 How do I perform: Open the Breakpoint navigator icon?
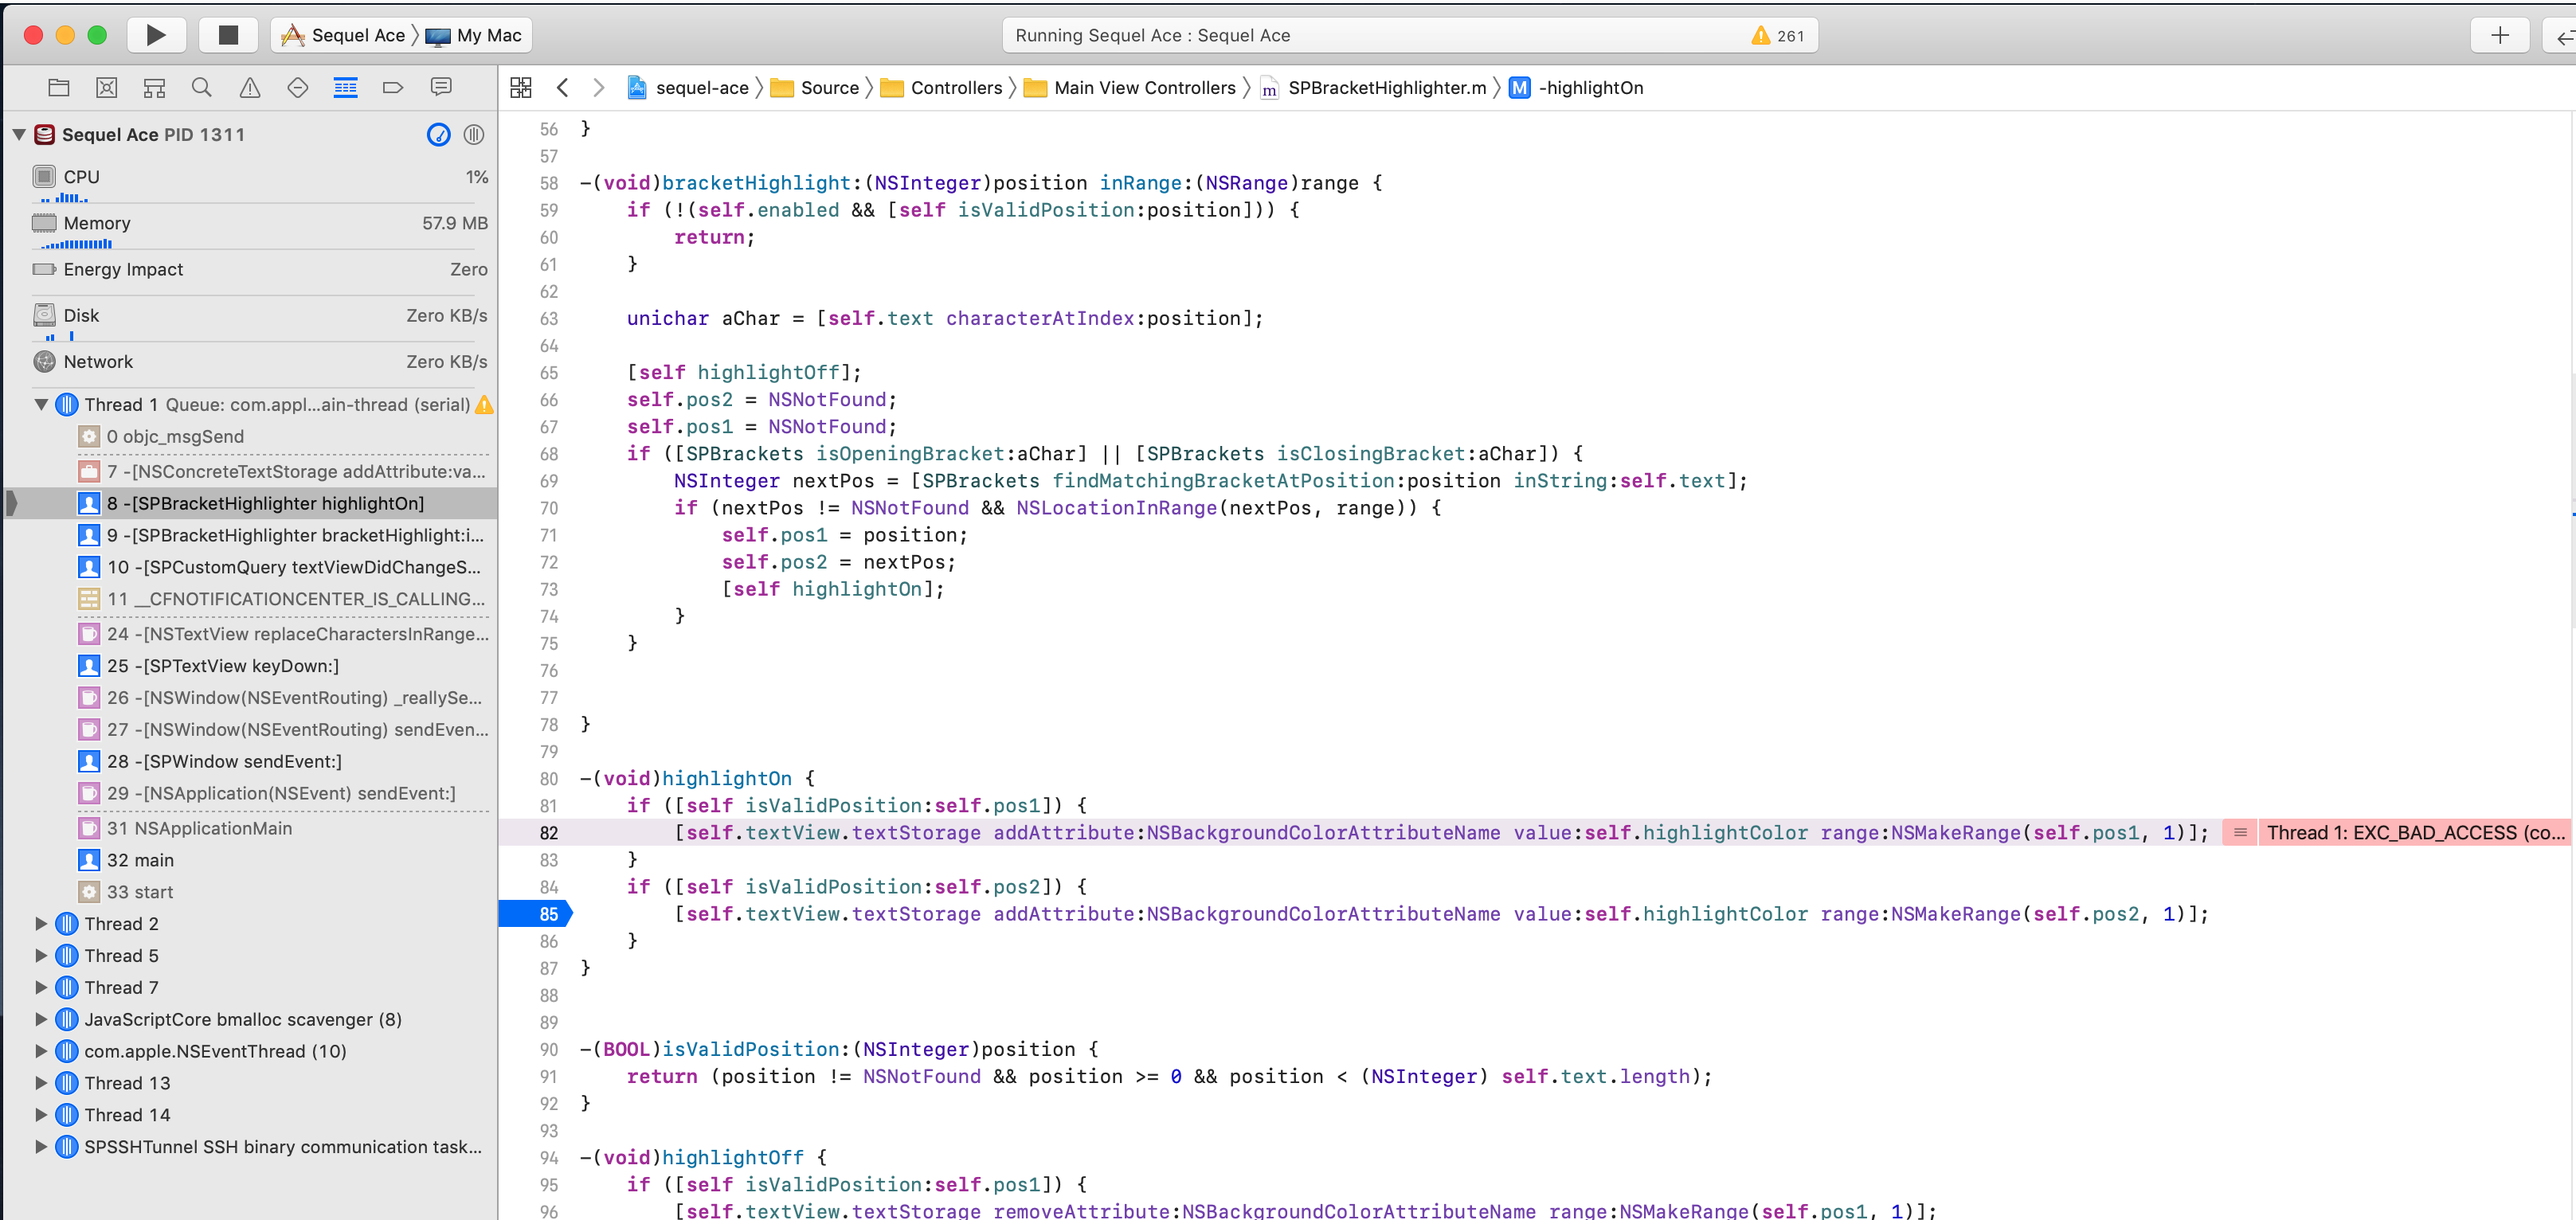pos(393,88)
